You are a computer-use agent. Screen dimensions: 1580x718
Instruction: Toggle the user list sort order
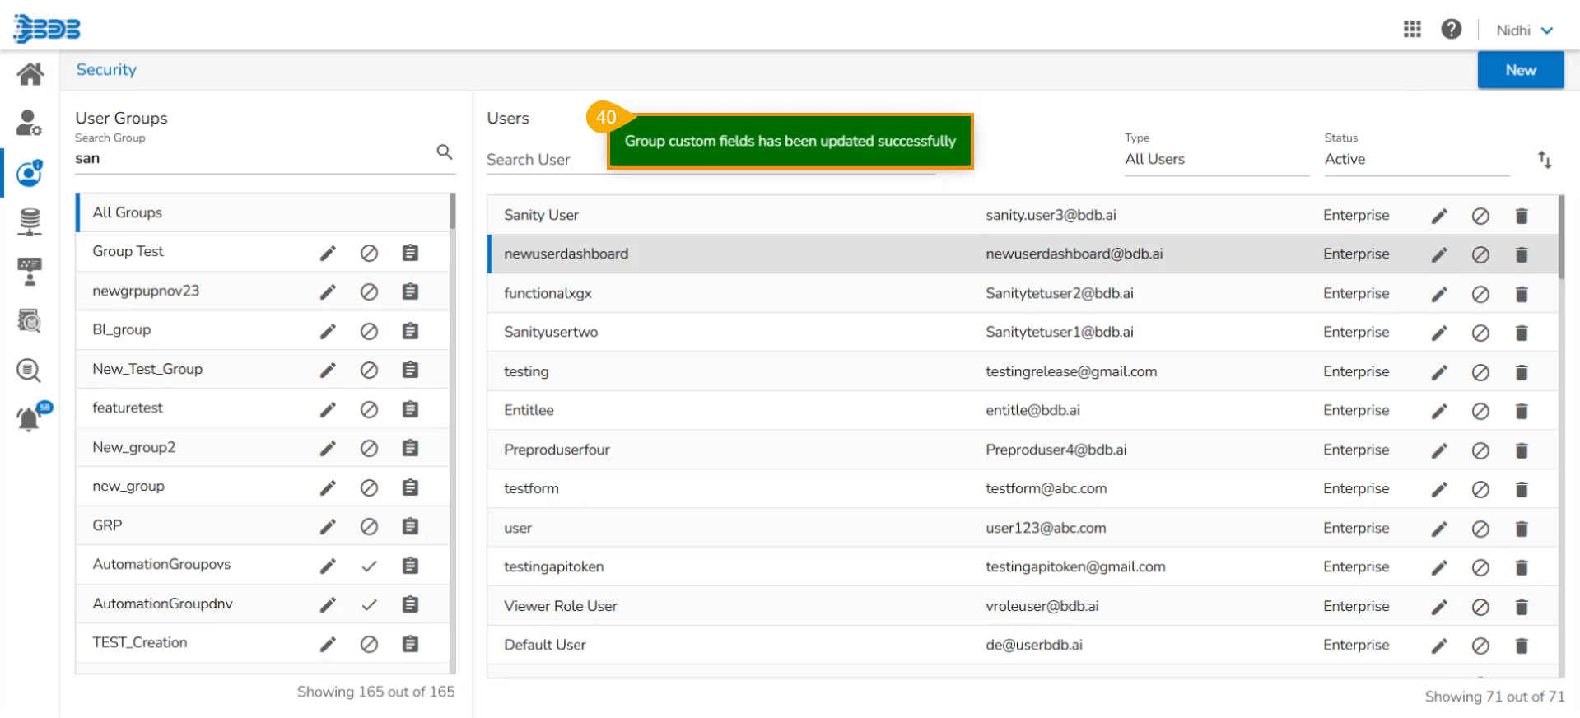pyautogui.click(x=1545, y=160)
